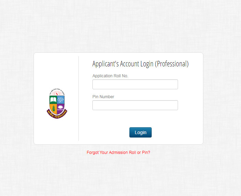241x196 pixels.
Task: Click the word Applicant's in the heading
Action: [x=105, y=64]
